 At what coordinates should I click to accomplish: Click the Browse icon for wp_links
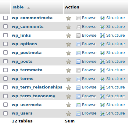click(x=78, y=35)
